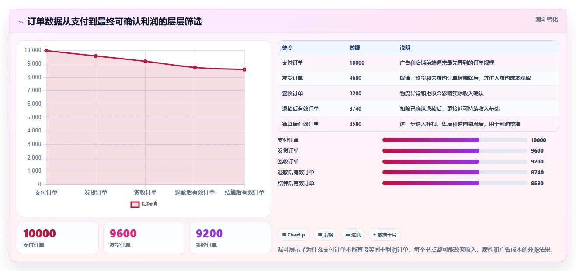Click the 签收订单 progress bar
This screenshot has width=576, height=271.
point(455,162)
